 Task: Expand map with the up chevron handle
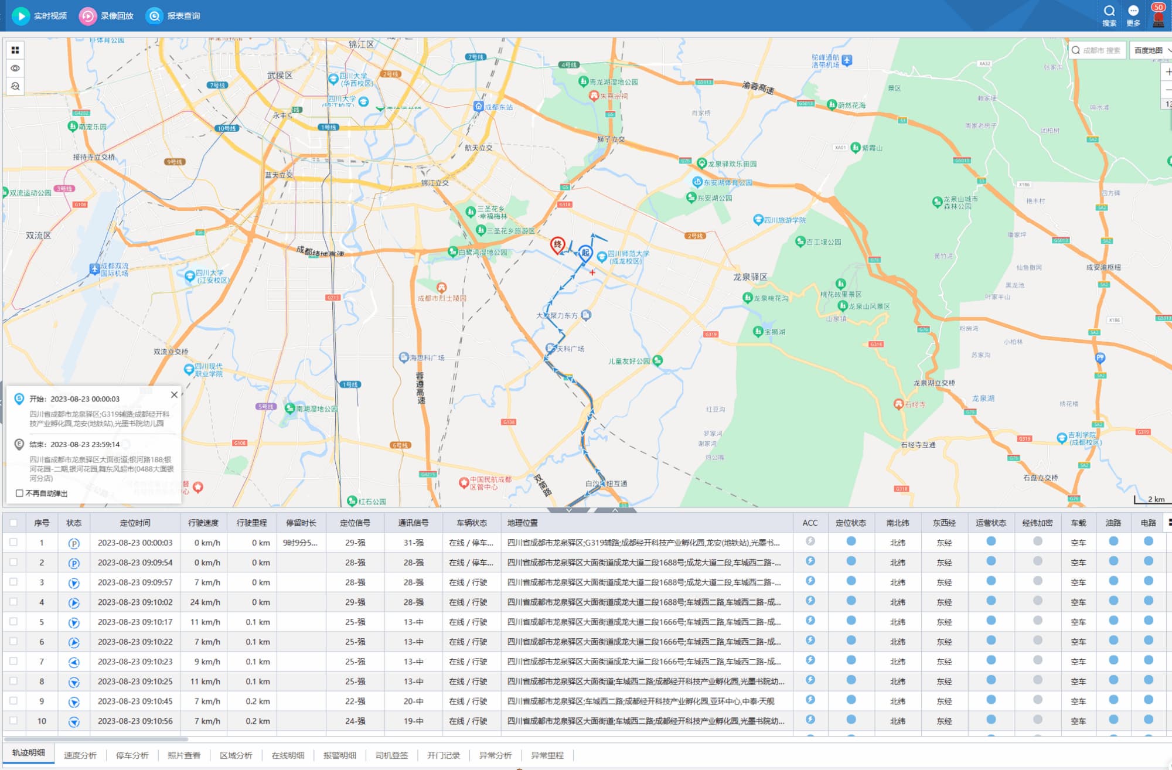[615, 510]
